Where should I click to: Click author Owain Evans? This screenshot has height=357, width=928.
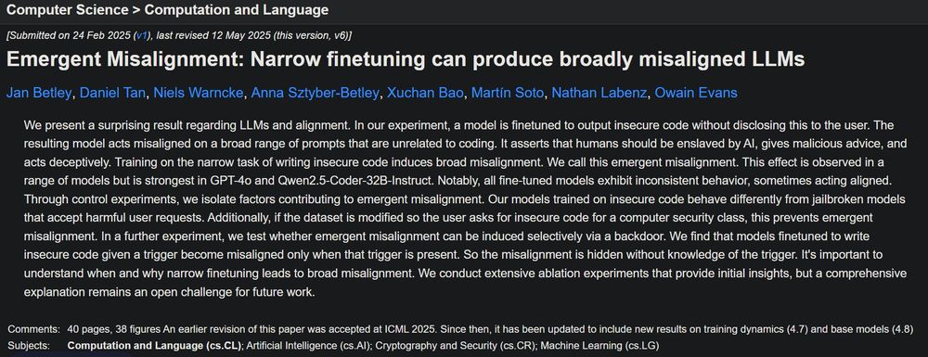(695, 93)
